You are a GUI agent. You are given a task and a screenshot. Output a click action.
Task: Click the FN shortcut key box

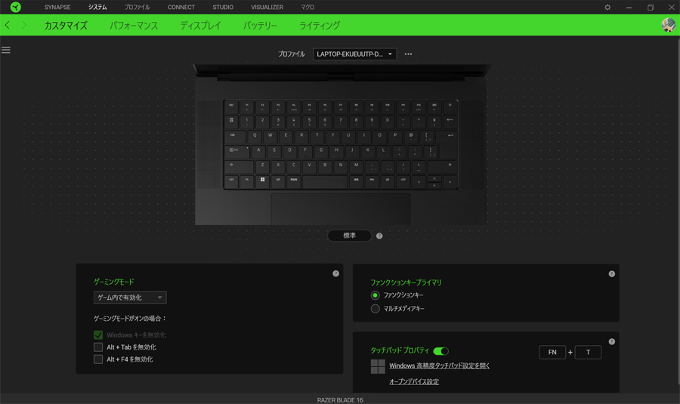coord(552,353)
